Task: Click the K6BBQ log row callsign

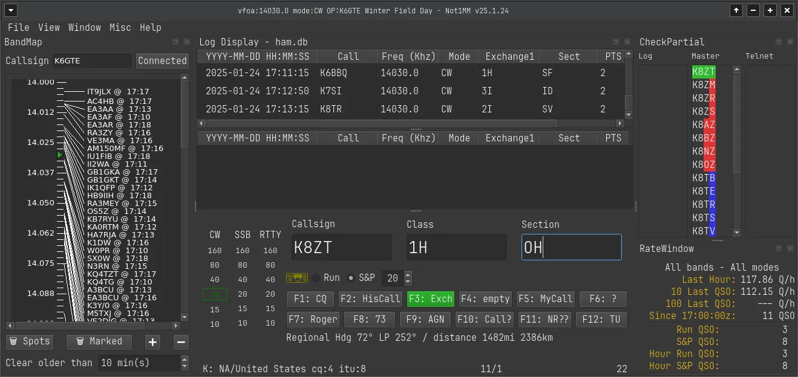Action: click(x=333, y=72)
